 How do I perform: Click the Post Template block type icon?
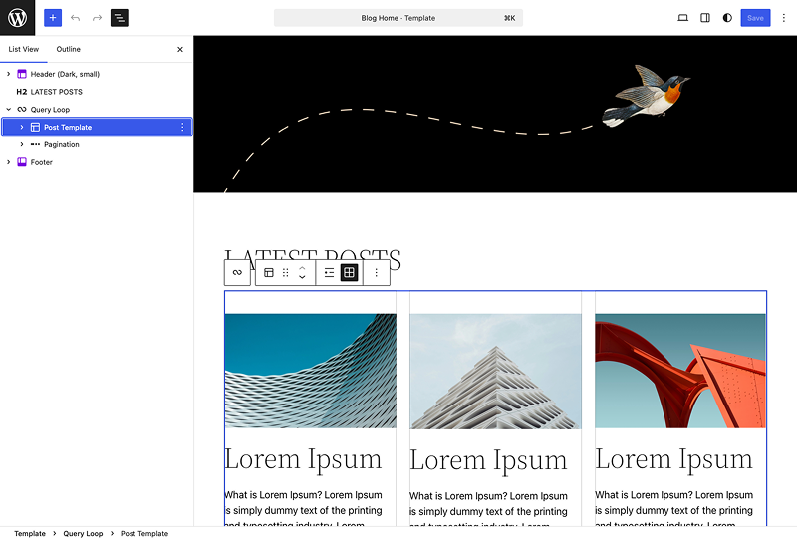click(x=269, y=273)
